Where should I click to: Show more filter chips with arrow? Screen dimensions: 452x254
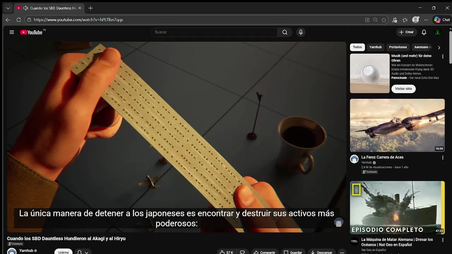[439, 47]
